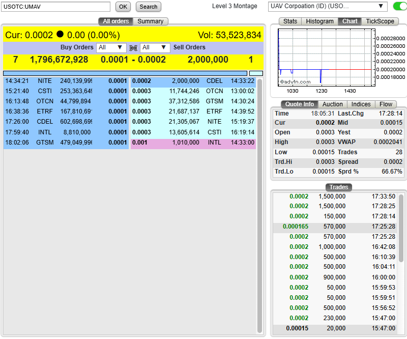The image size is (407, 339).
Task: Open the Sell Orders 'All' dropdown
Action: 155,47
